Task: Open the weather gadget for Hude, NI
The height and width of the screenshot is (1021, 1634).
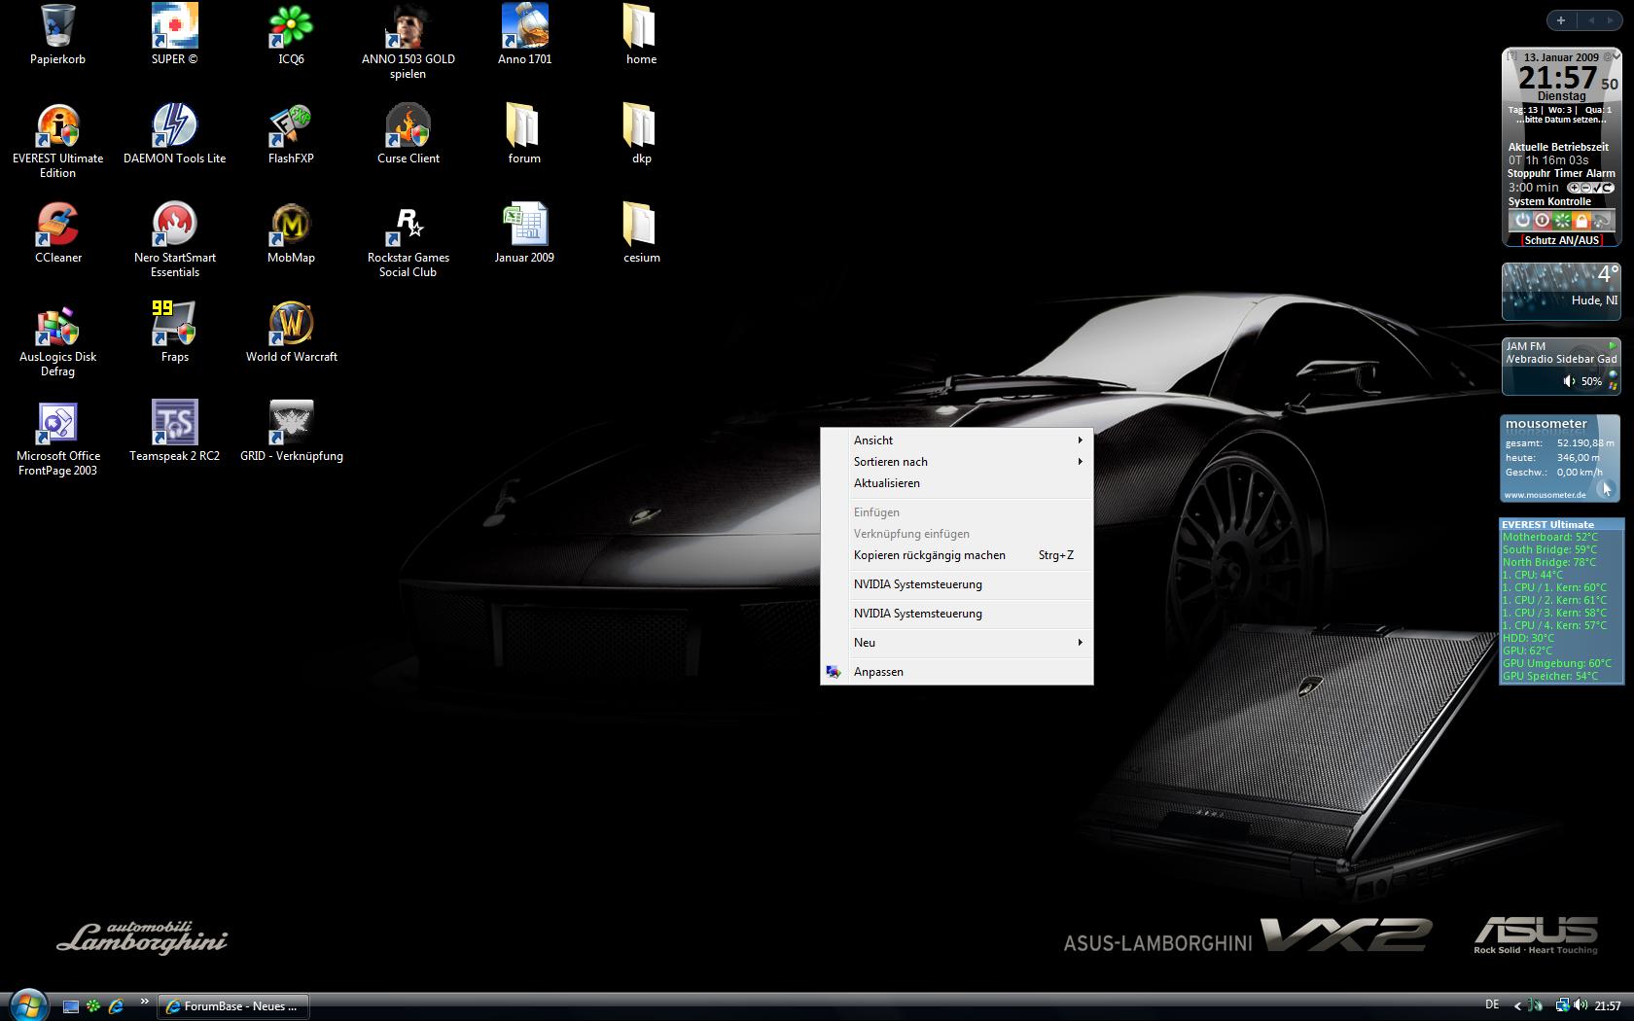Action: click(1561, 292)
